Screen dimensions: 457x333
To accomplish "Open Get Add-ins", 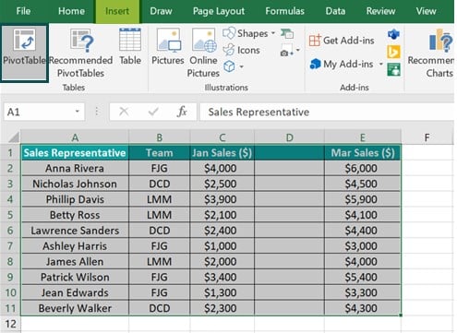I will [x=342, y=41].
